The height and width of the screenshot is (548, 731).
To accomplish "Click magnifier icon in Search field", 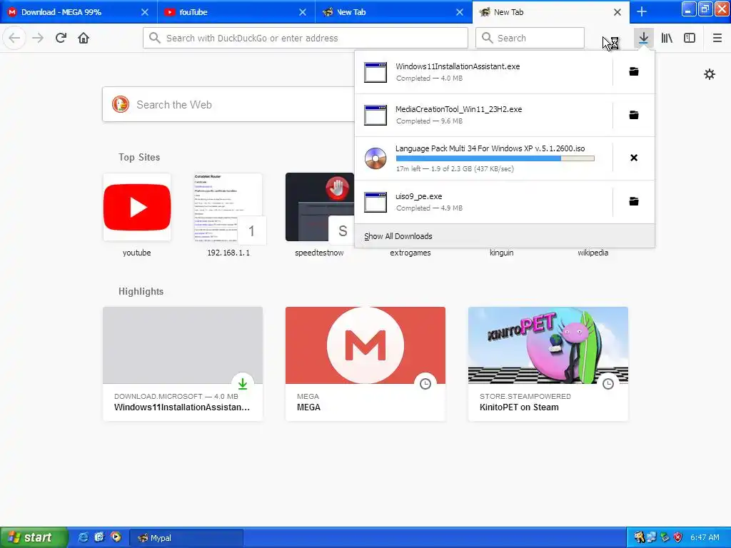I will pos(487,38).
